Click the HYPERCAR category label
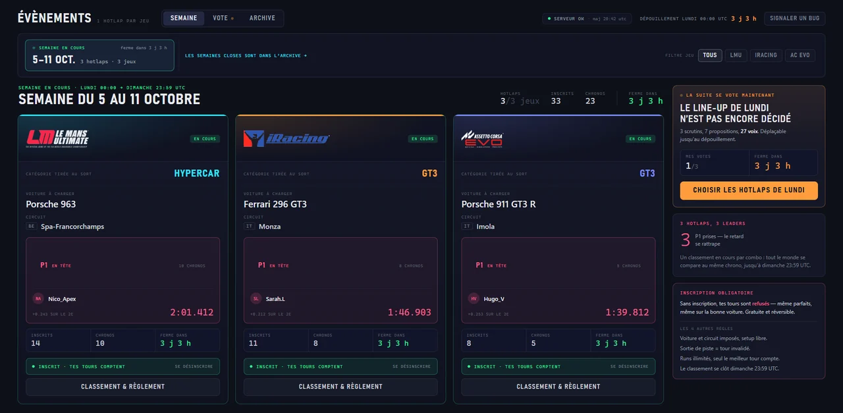Viewport: 843px width, 413px height. coord(197,173)
